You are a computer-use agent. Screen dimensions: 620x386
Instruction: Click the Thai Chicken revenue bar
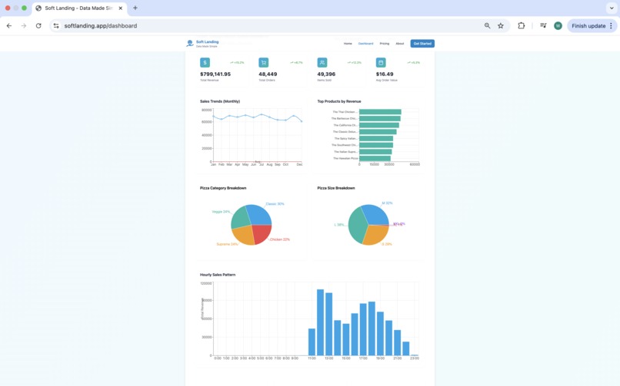(380, 112)
